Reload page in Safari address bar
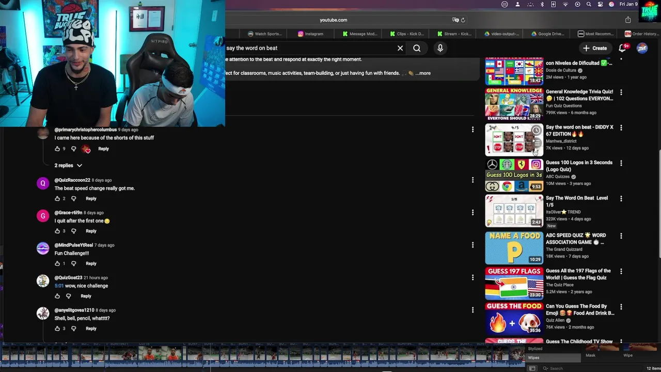 (463, 20)
